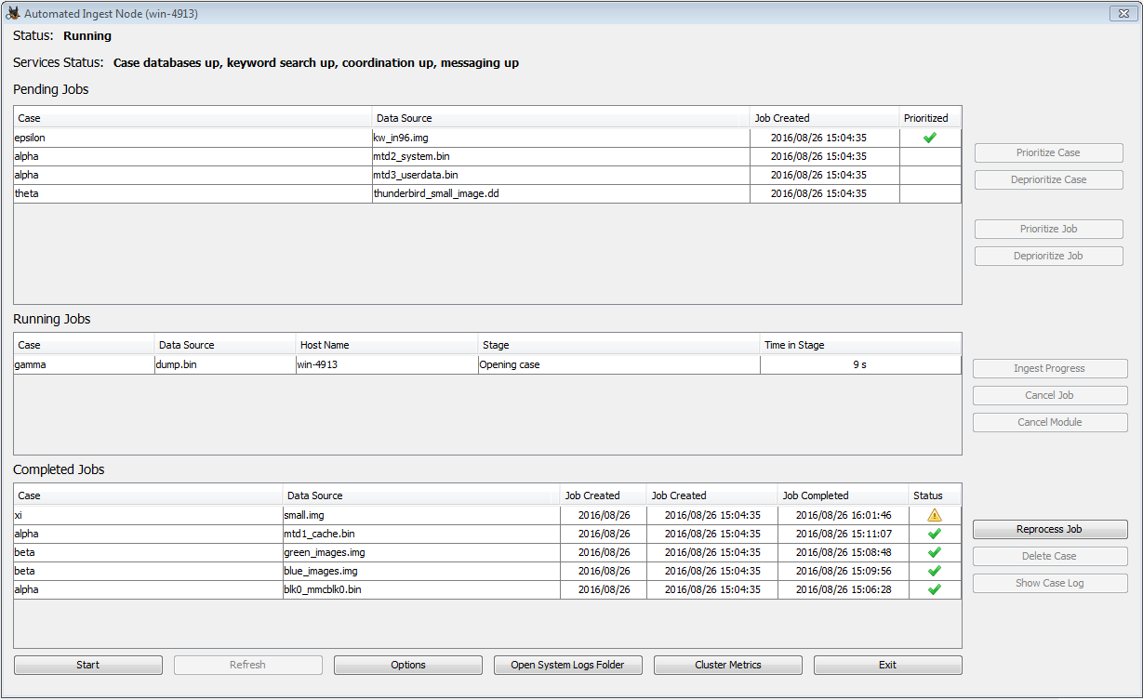
Task: Click the green prioritized checkmark for epsilon
Action: 929,138
